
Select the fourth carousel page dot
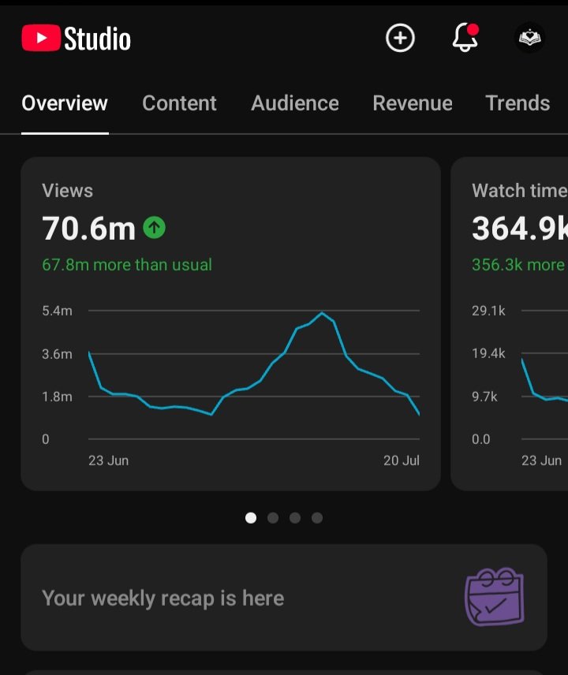317,518
